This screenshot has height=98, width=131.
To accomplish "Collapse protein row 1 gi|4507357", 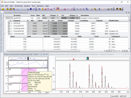I will tap(7, 18).
